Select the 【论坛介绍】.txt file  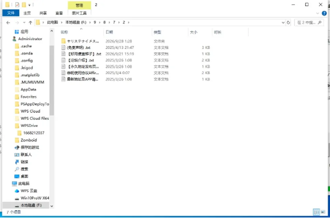(x=81, y=60)
